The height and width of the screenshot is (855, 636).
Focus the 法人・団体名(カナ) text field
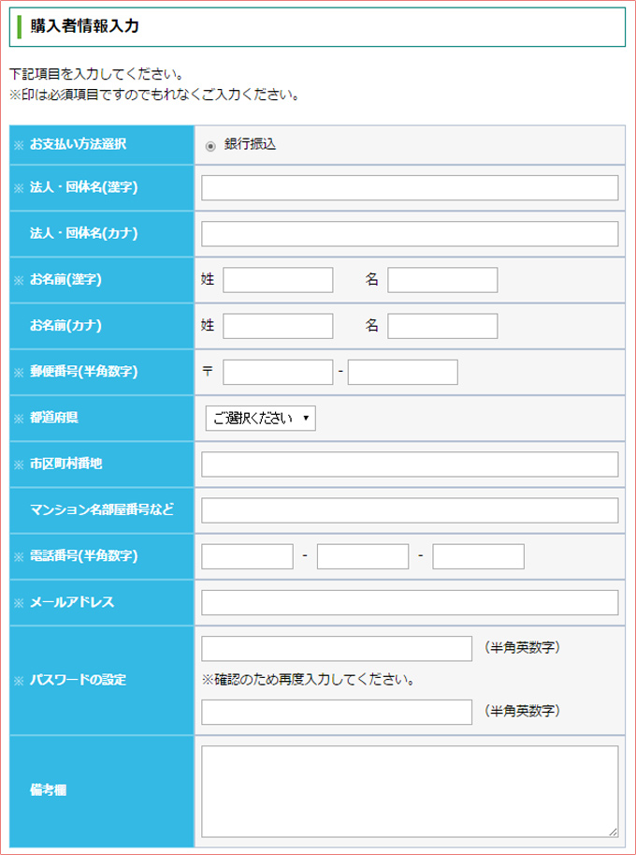pyautogui.click(x=410, y=234)
